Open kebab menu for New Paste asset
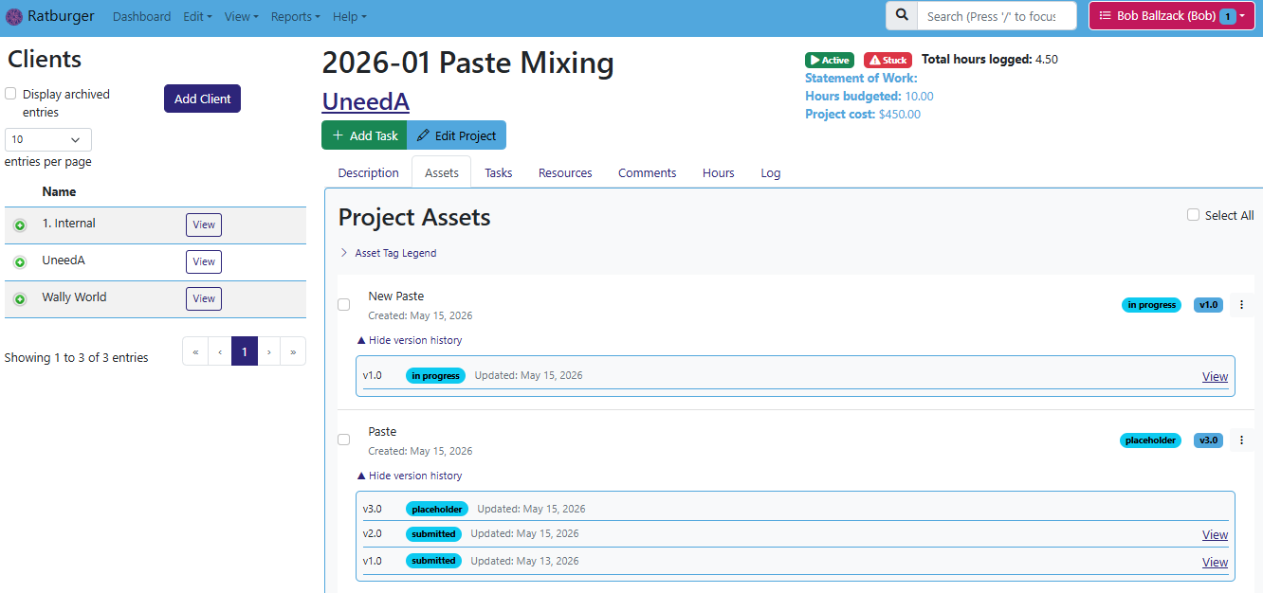 coord(1241,305)
